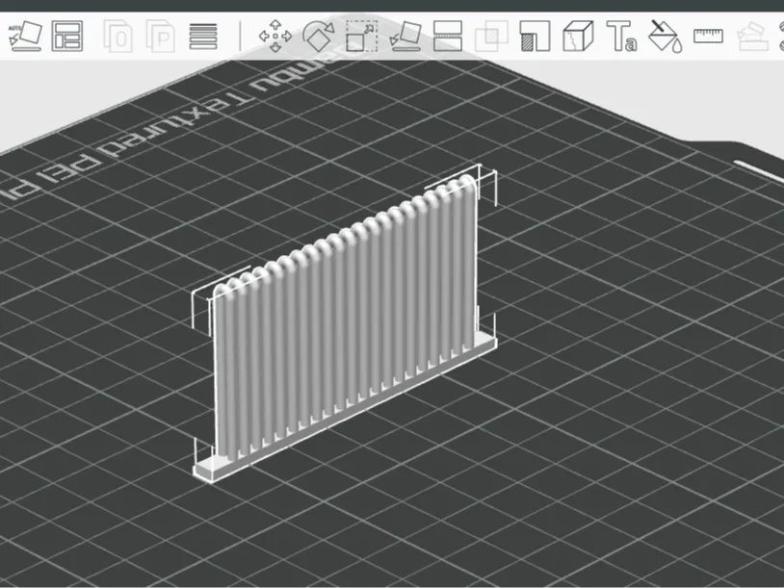The height and width of the screenshot is (588, 784).
Task: Select the Rotate tool
Action: (318, 35)
